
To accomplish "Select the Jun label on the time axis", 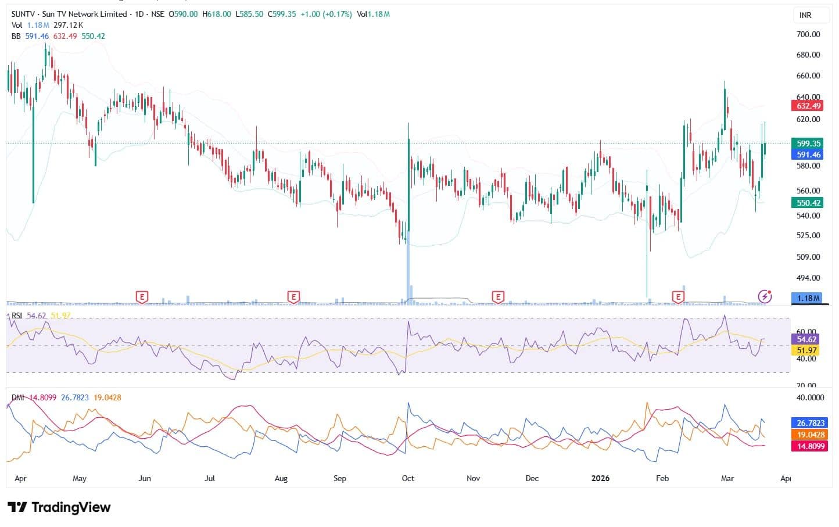I will (x=145, y=478).
